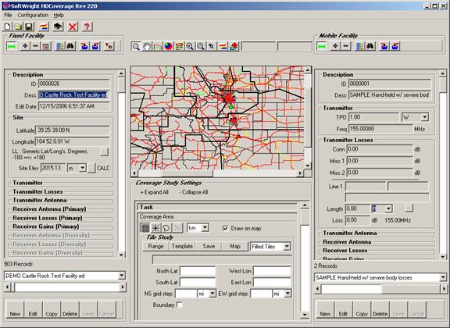Select the hand pan tool in map toolbar
The height and width of the screenshot is (328, 450).
[147, 46]
